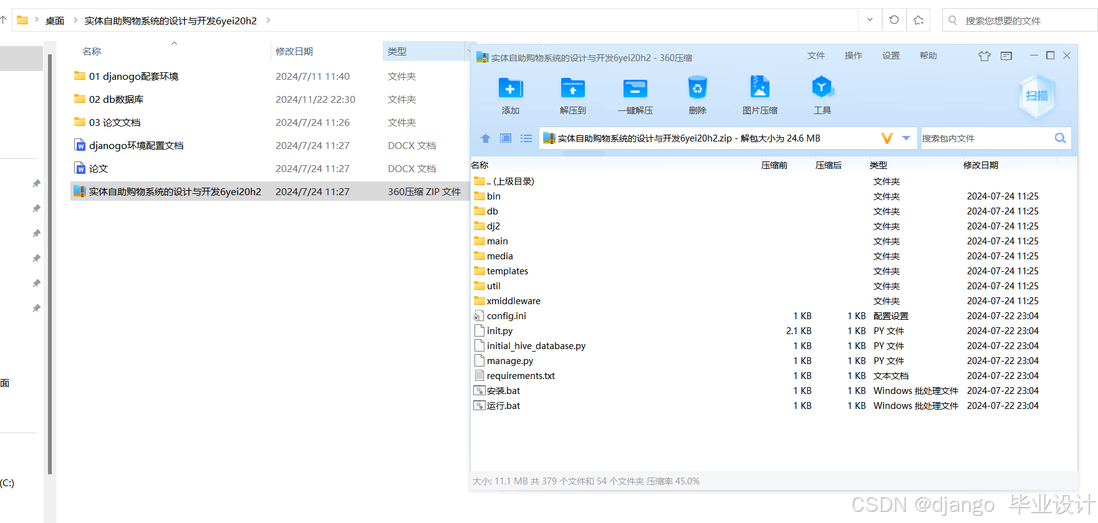Sort archive list by 压缩前 column
This screenshot has width=1098, height=523.
774,165
